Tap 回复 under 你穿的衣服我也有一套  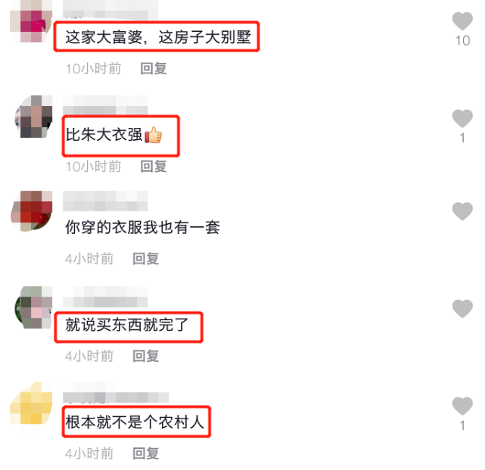(x=146, y=259)
